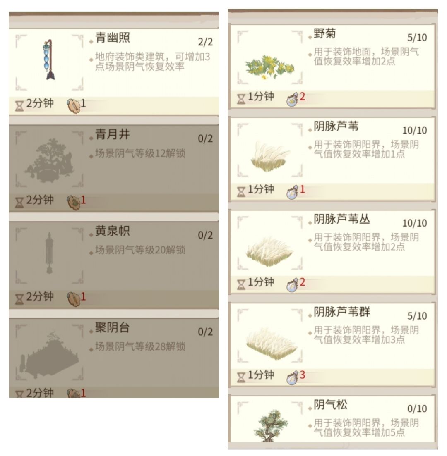
Task: Tap the locked 青月井 well silhouette
Action: click(x=49, y=160)
